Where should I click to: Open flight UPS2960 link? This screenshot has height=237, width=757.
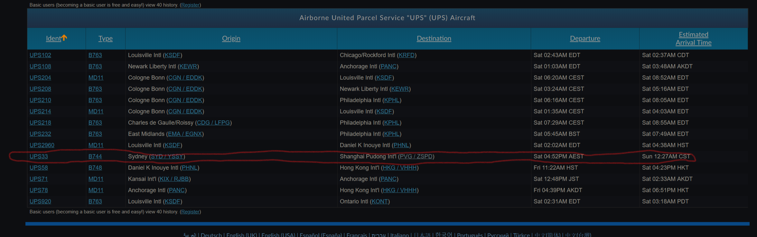(x=42, y=145)
